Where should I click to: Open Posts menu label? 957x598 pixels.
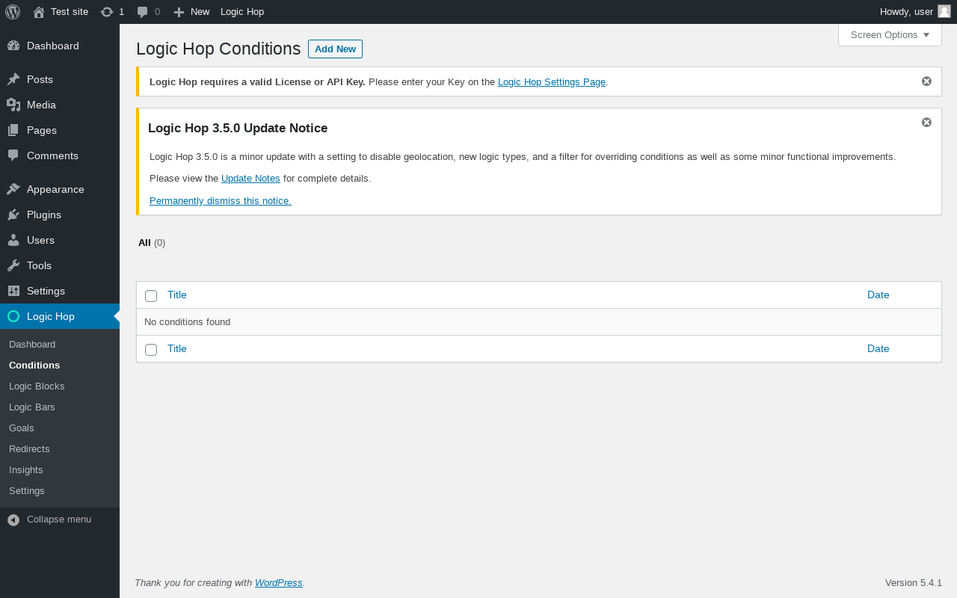[40, 79]
